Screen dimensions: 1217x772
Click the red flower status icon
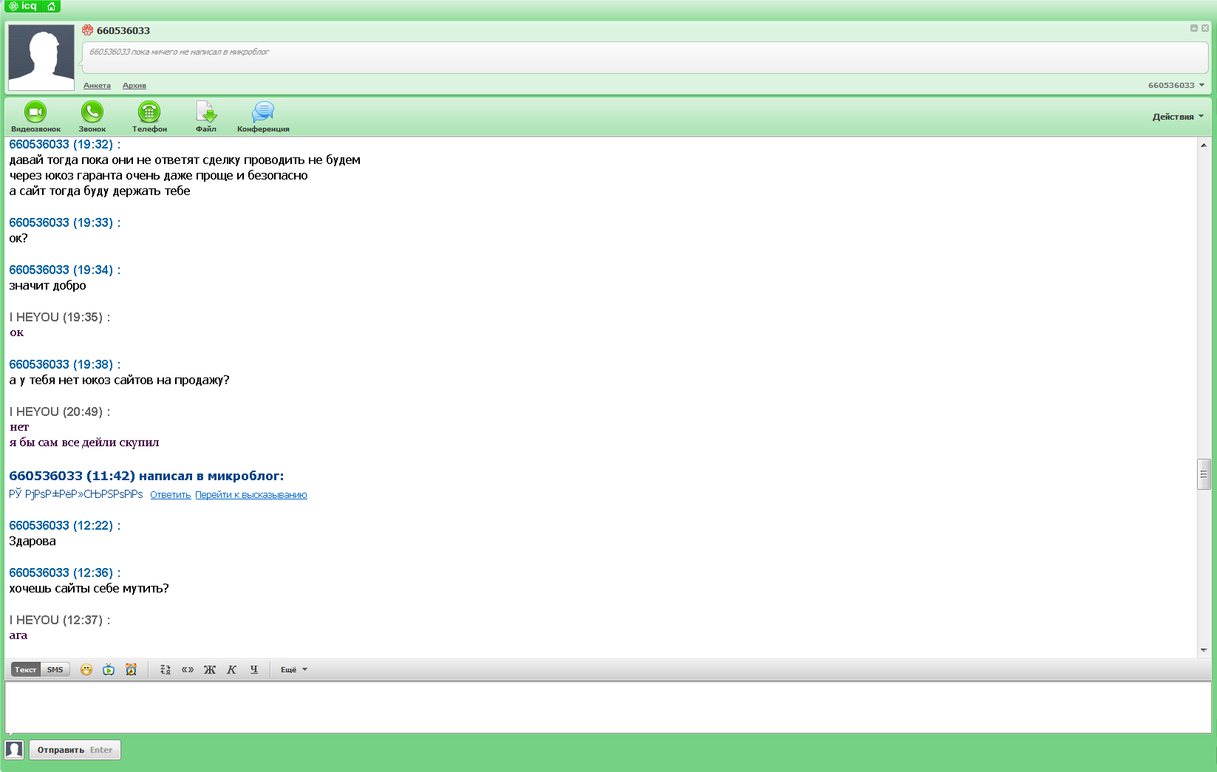coord(87,30)
